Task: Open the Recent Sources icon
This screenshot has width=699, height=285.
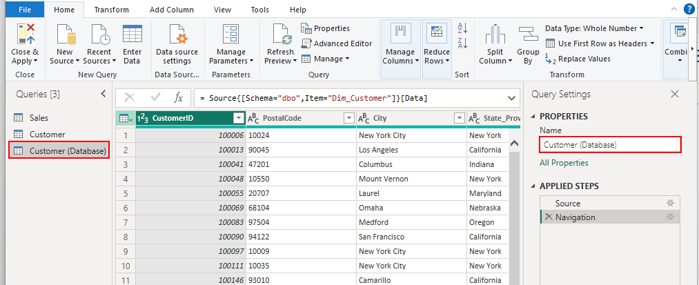Action: (x=99, y=35)
